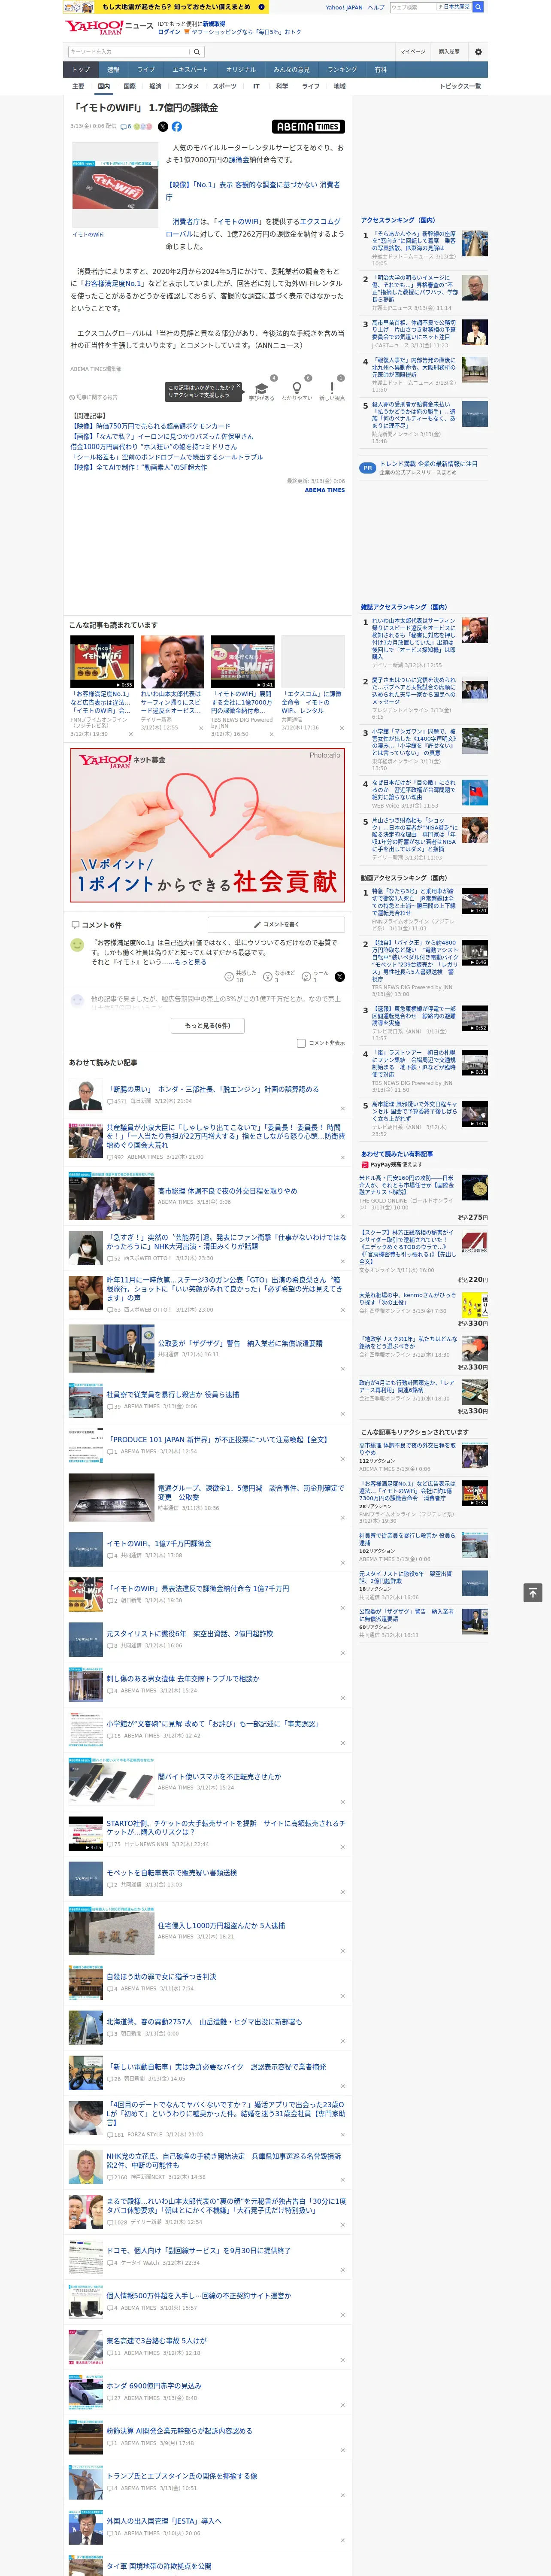Click the コメントを書く button
This screenshot has height=2576, width=551.
[x=276, y=925]
